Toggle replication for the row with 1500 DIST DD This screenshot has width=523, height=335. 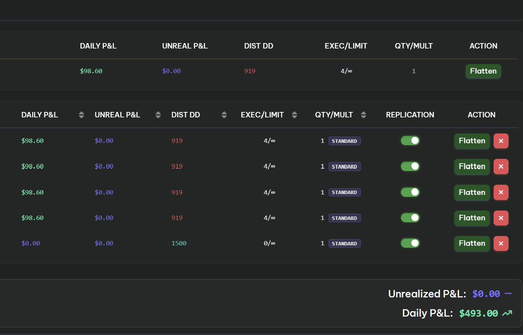(410, 243)
